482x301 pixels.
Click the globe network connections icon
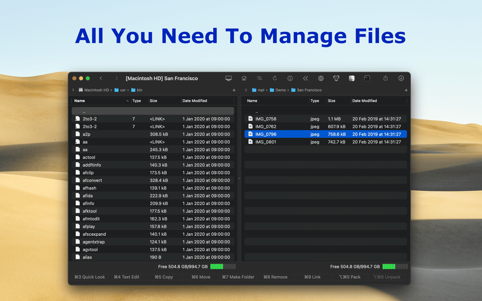tap(321, 78)
